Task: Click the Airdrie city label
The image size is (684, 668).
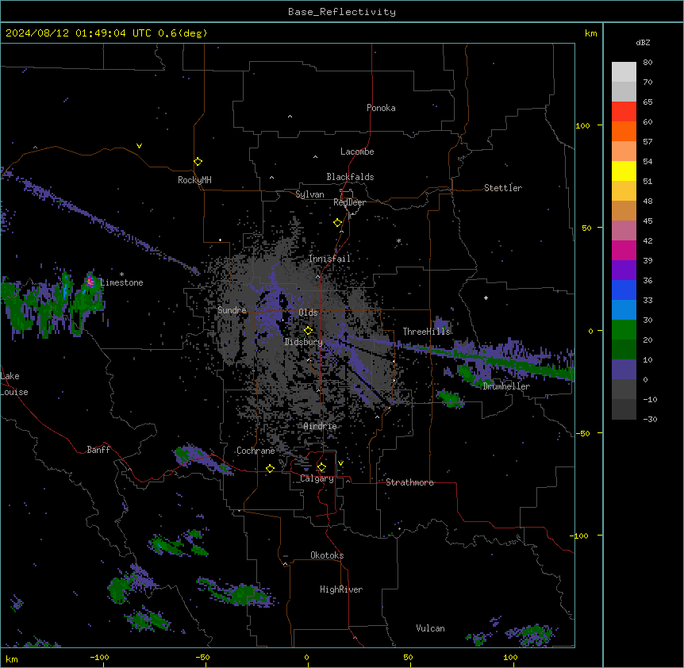Action: pos(320,426)
